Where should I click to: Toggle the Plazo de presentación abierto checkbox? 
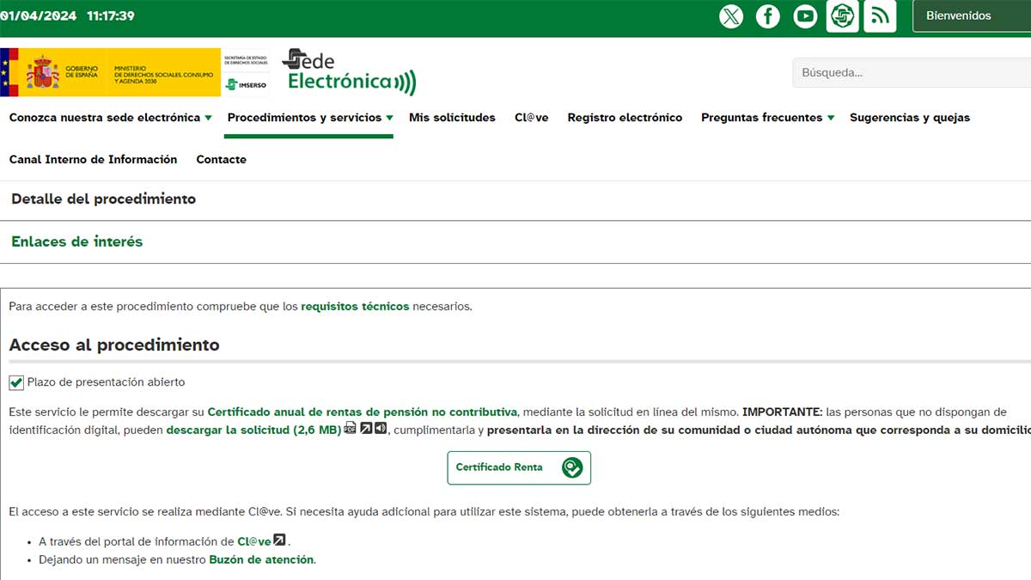[x=15, y=382]
